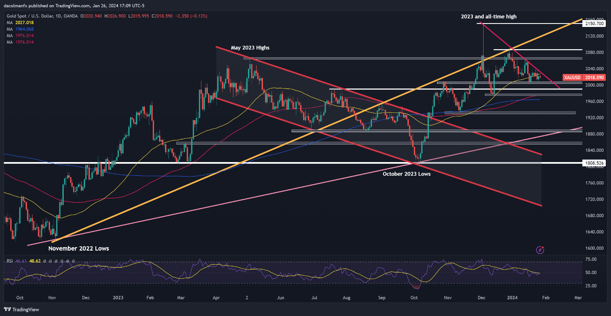Select the 1808.526 support level label
The height and width of the screenshot is (316, 611).
[x=595, y=163]
